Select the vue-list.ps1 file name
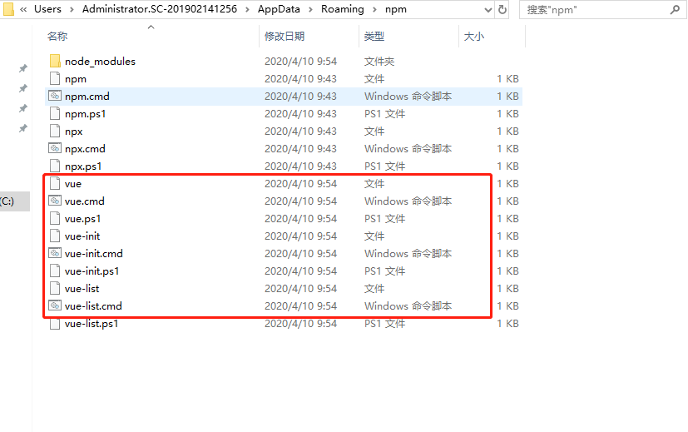The image size is (688, 432). pyautogui.click(x=92, y=324)
